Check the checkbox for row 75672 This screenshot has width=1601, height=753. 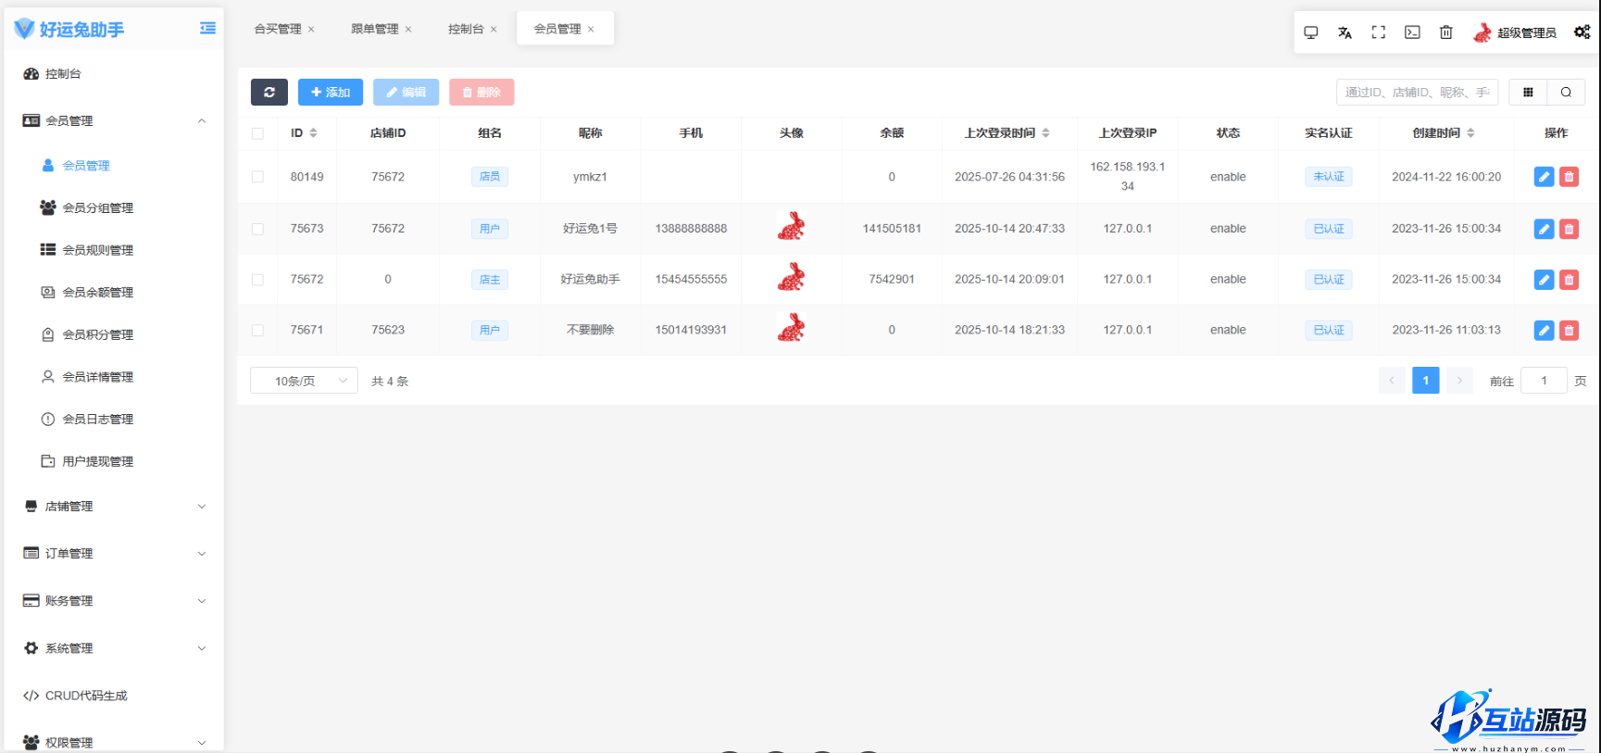[x=257, y=280]
